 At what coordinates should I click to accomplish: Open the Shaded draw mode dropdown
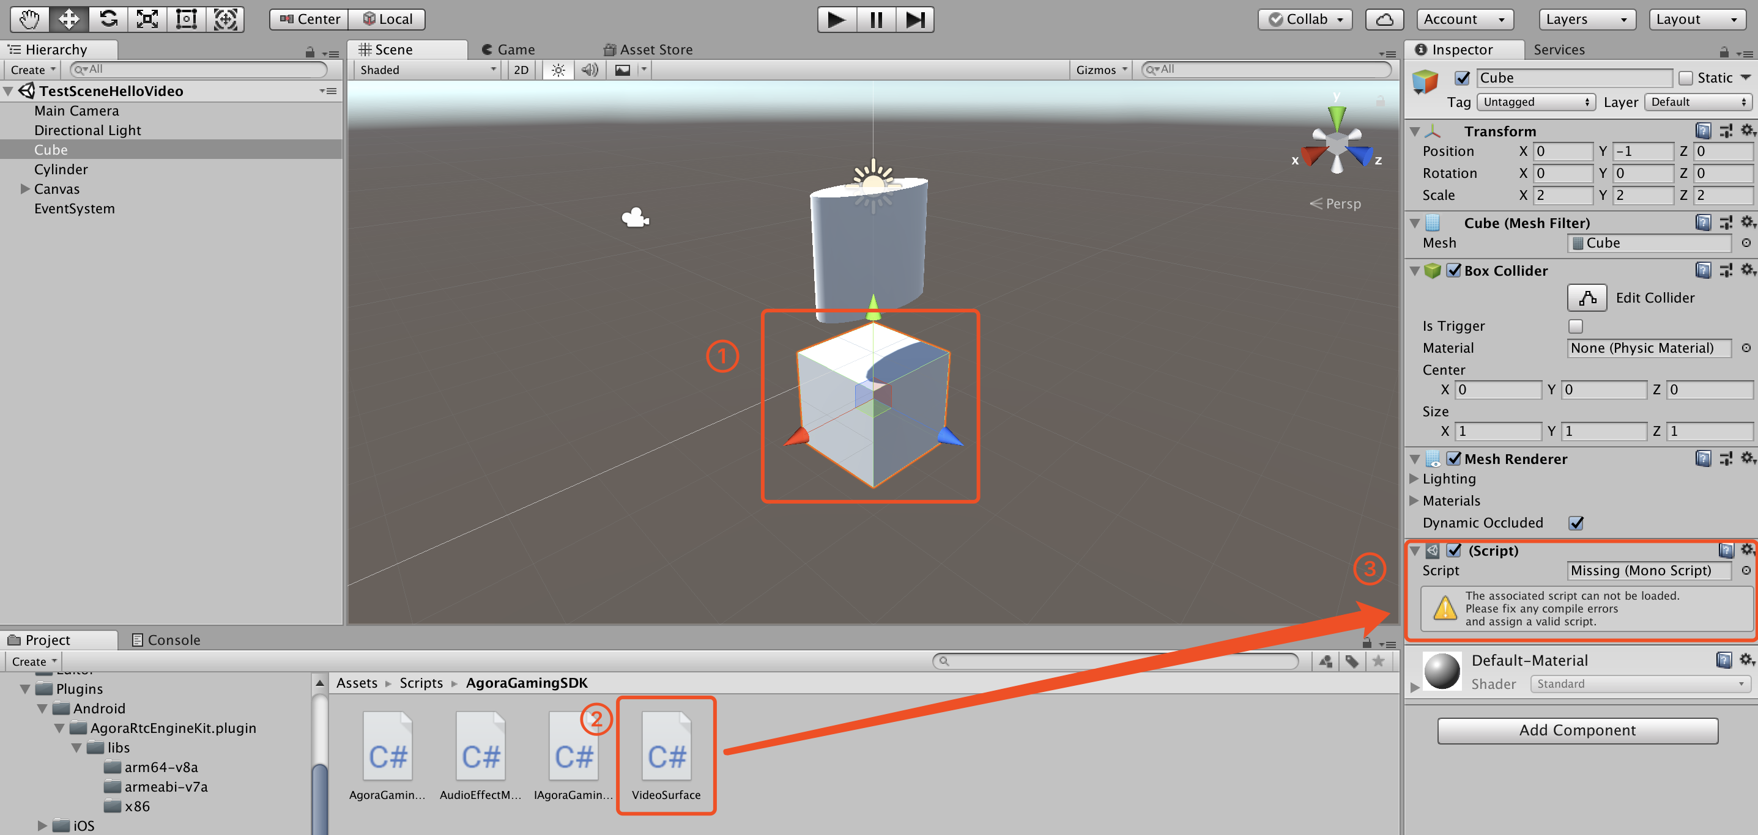(427, 70)
